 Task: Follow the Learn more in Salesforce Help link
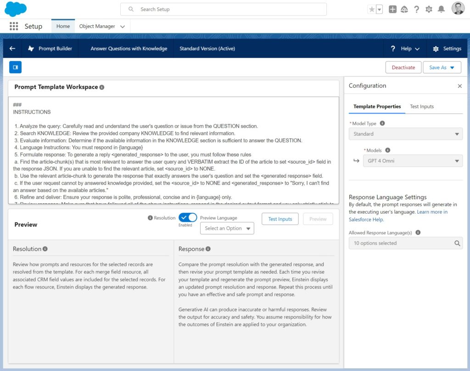tap(431, 212)
